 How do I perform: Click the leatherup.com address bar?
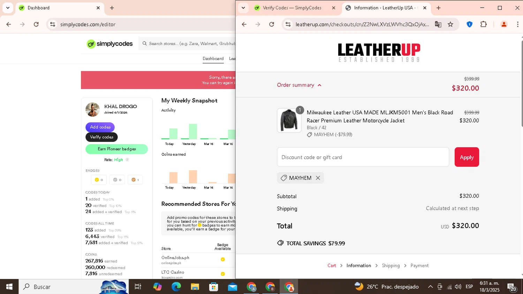pos(362,24)
